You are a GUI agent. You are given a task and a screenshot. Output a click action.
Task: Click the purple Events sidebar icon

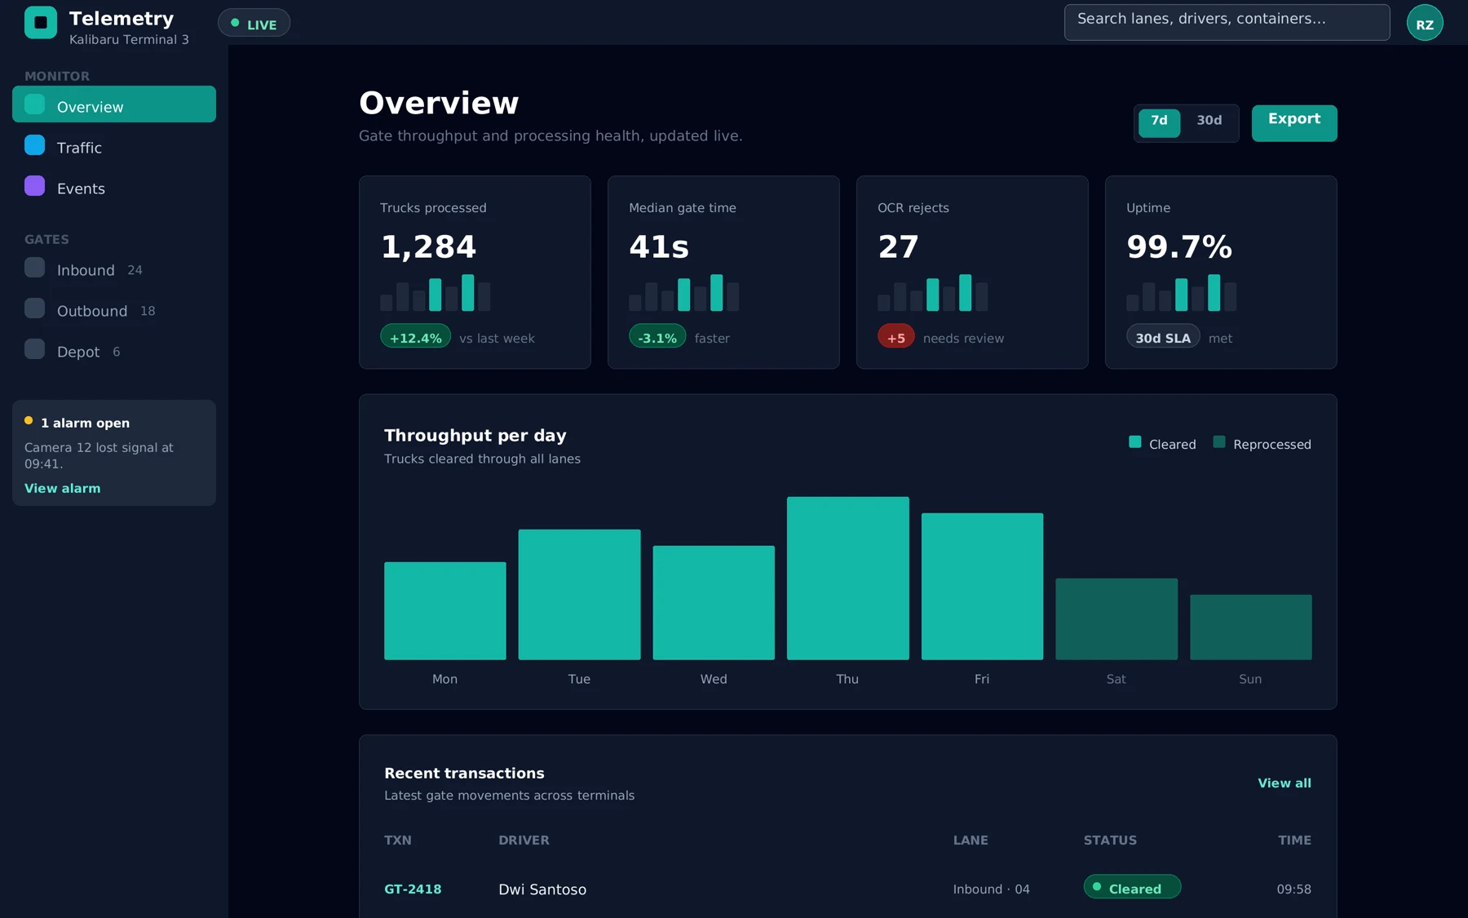coord(34,186)
